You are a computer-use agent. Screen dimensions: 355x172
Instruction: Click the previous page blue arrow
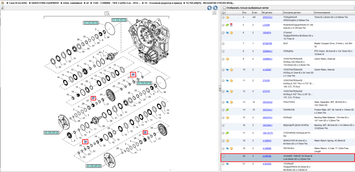210,8
